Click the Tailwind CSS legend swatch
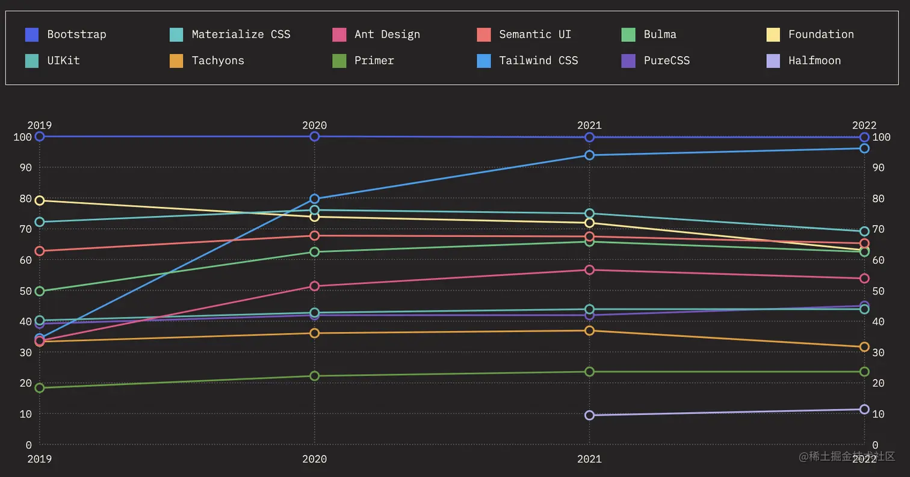 (x=484, y=60)
